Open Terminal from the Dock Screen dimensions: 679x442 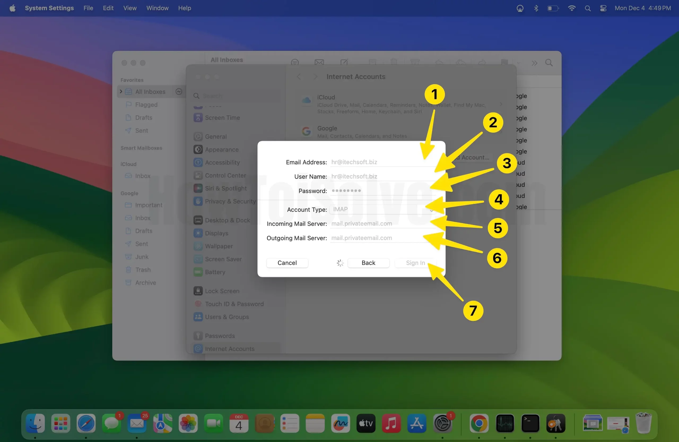pos(530,423)
